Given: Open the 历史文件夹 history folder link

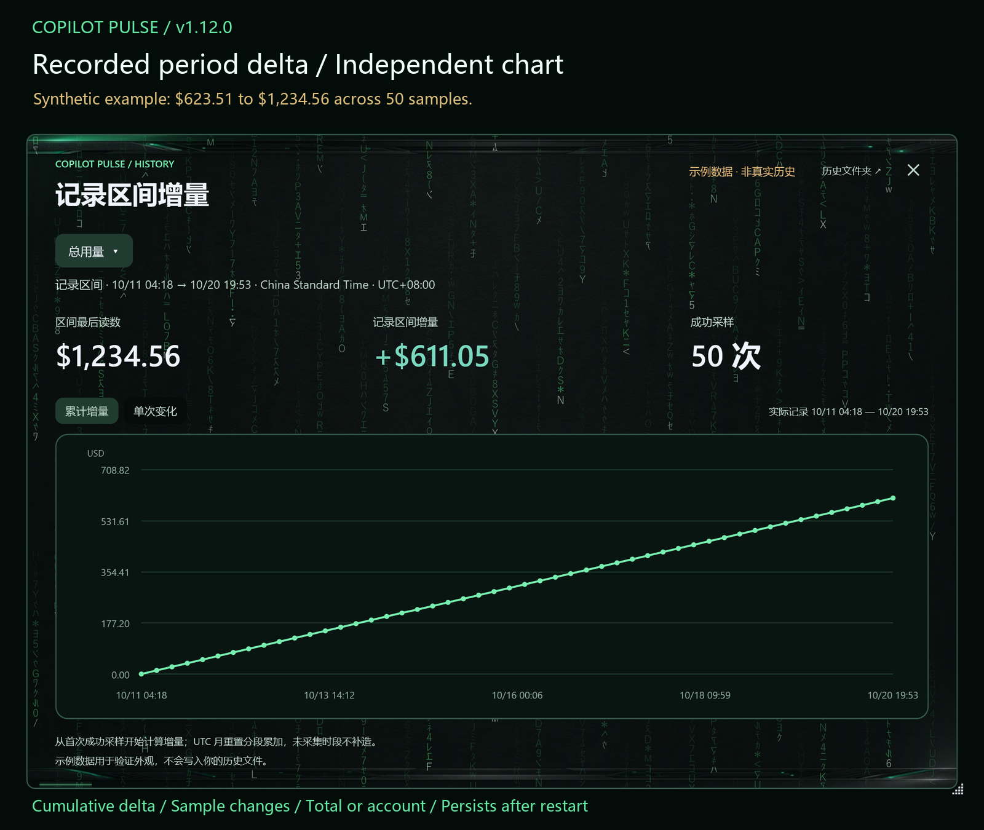Looking at the screenshot, I should click(851, 171).
